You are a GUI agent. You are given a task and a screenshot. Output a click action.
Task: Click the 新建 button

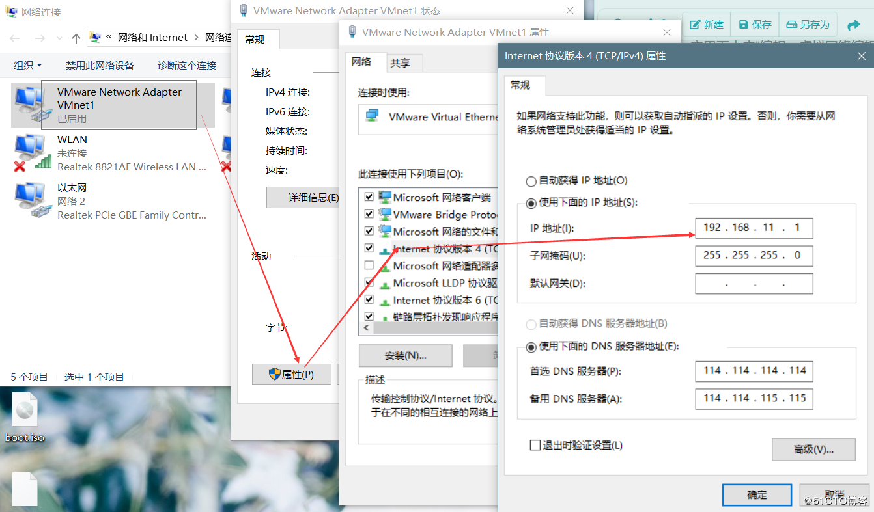[707, 25]
